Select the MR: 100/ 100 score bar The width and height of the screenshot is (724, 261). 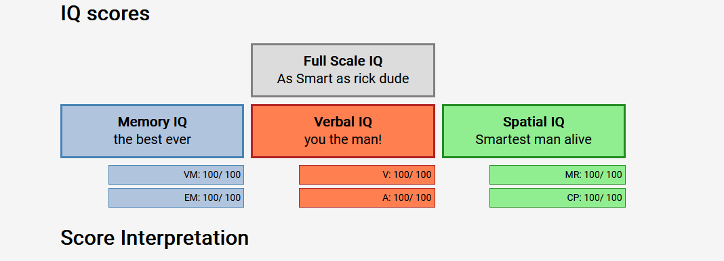(557, 175)
